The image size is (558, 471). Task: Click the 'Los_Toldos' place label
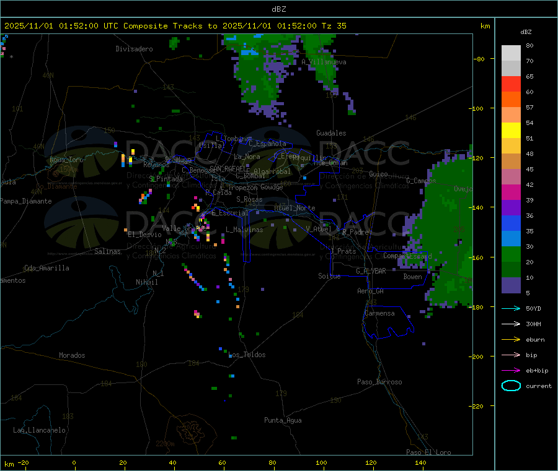(247, 355)
